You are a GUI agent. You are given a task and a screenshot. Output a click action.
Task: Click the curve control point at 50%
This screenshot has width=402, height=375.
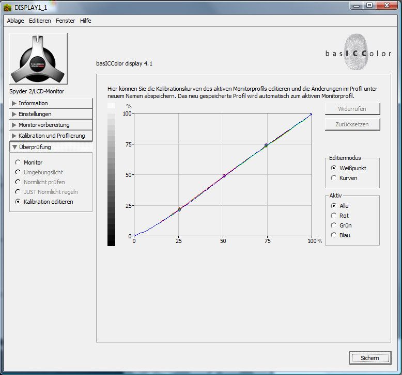click(224, 176)
